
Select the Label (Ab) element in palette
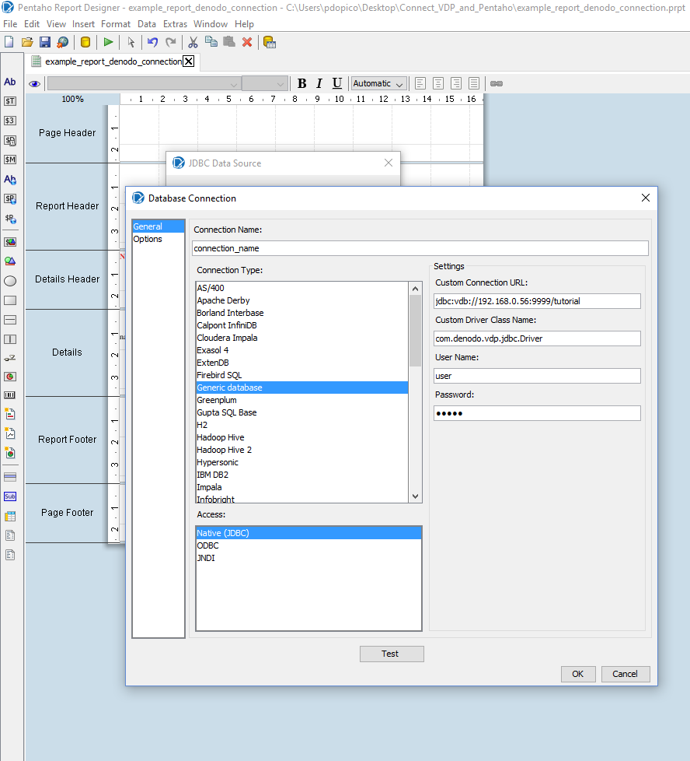pos(10,82)
